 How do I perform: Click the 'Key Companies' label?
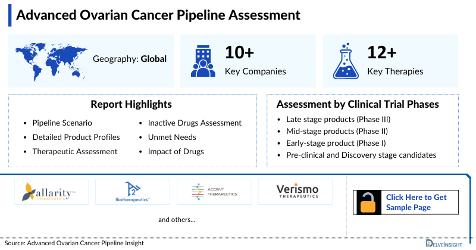point(255,71)
